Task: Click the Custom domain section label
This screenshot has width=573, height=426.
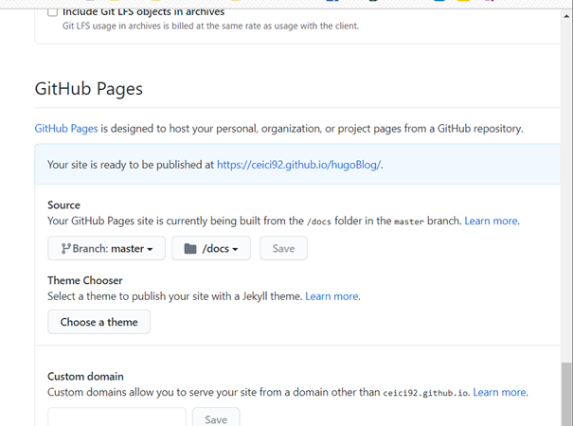Action: pos(85,377)
